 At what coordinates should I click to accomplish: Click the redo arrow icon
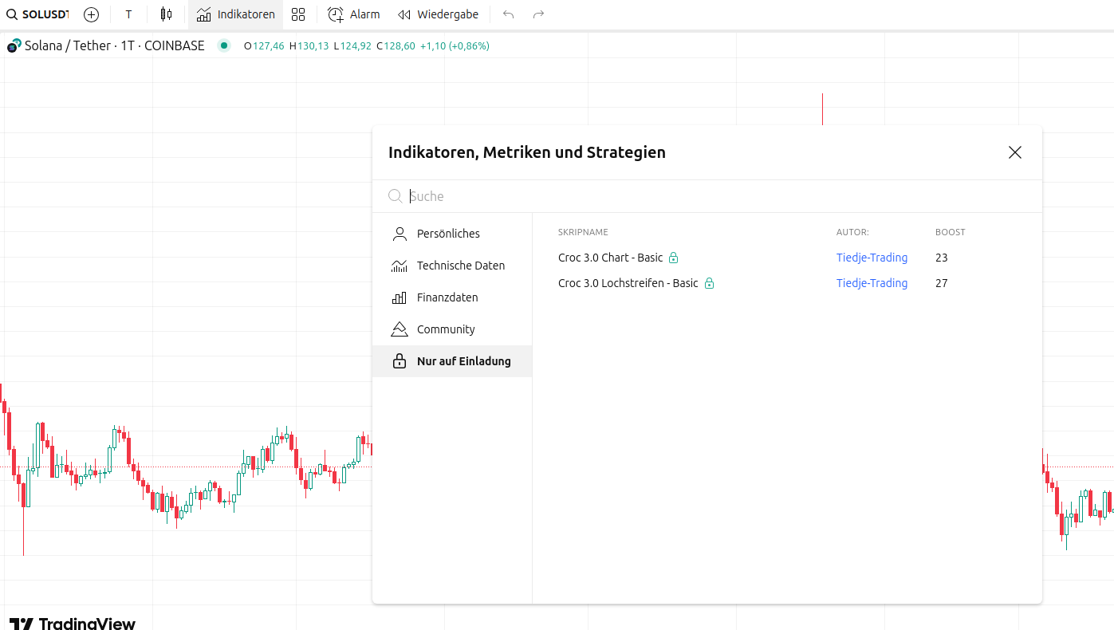pyautogui.click(x=538, y=14)
